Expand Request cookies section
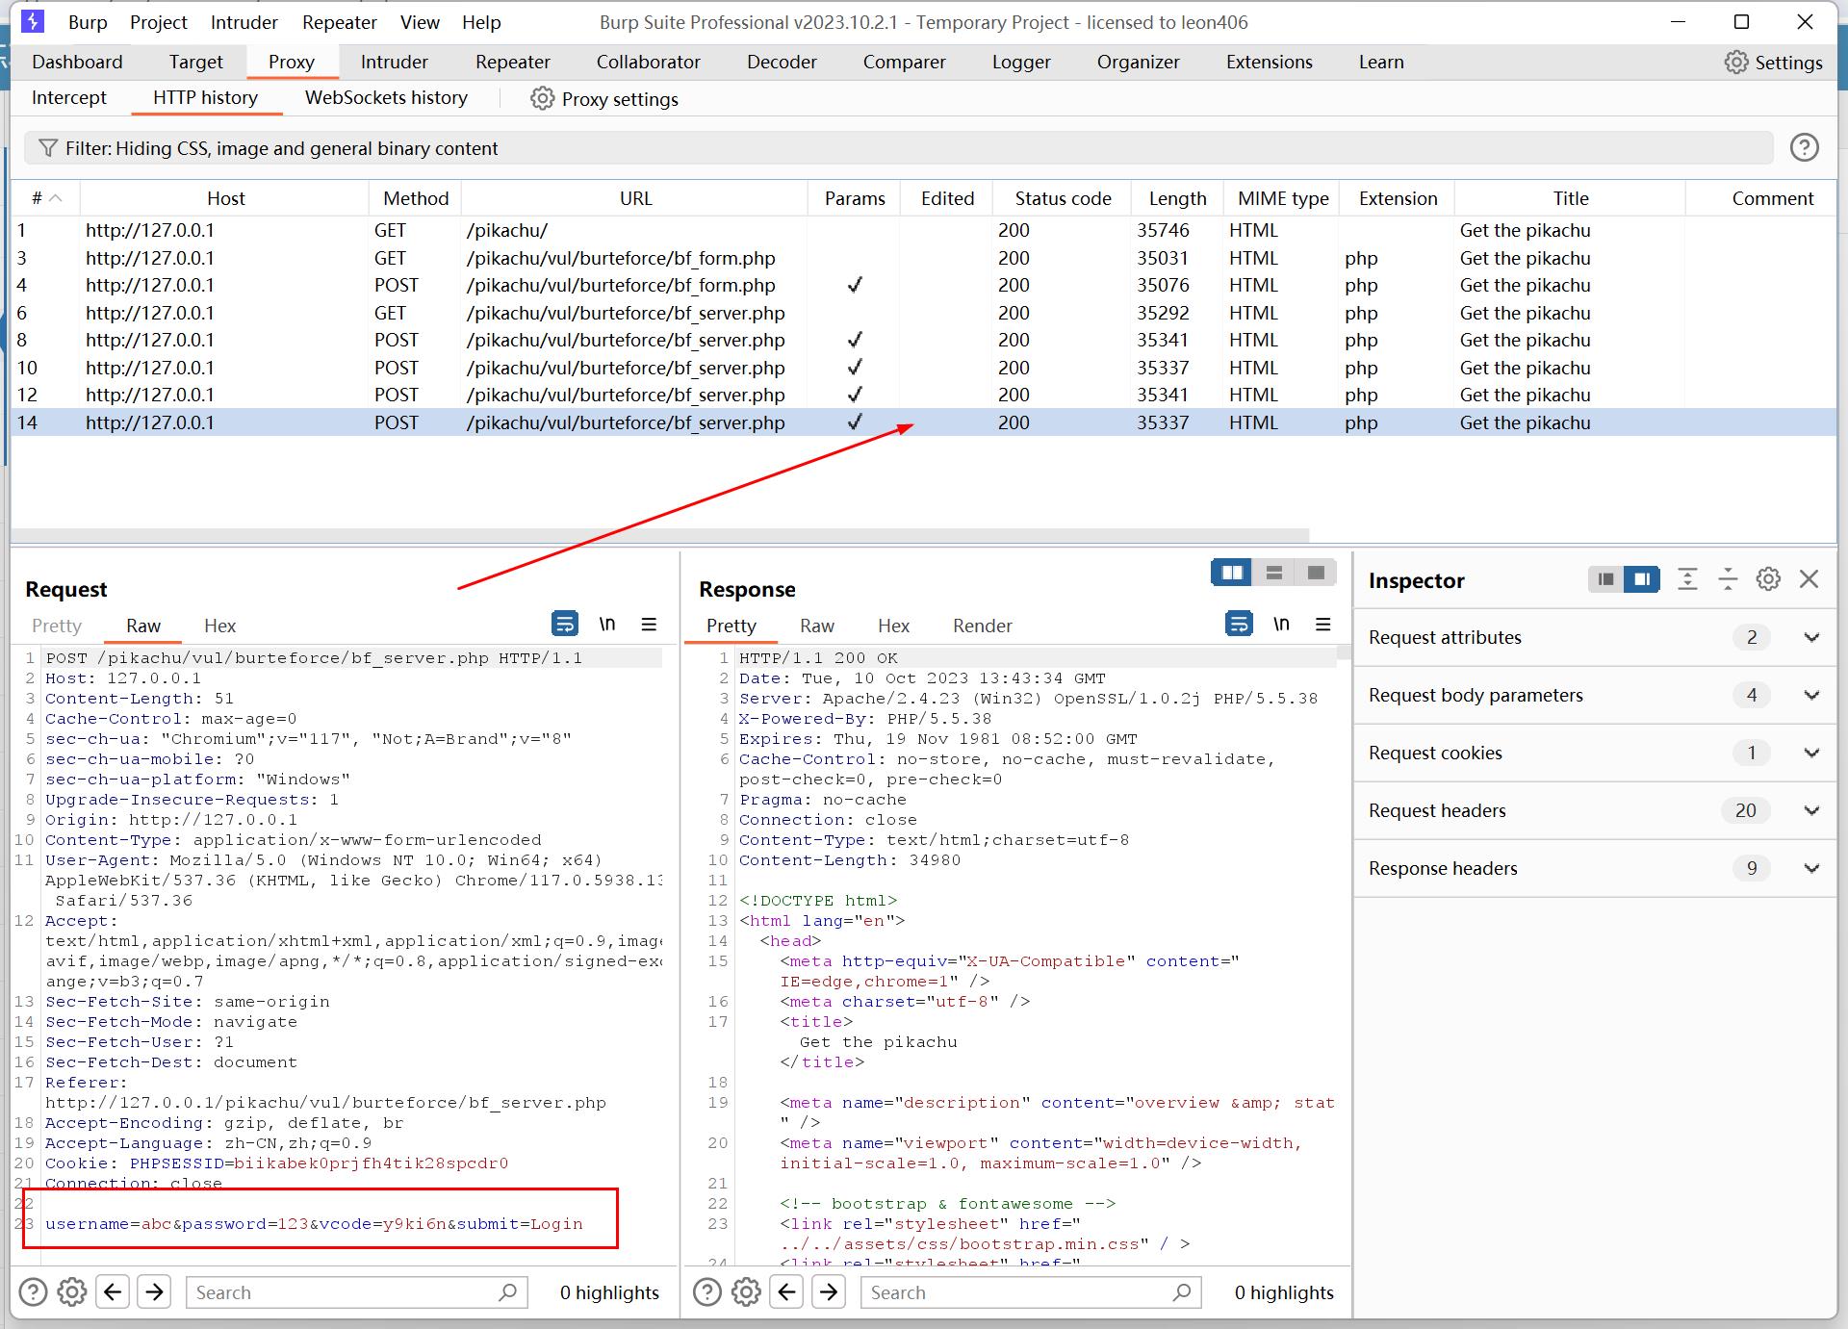This screenshot has height=1329, width=1848. tap(1811, 753)
